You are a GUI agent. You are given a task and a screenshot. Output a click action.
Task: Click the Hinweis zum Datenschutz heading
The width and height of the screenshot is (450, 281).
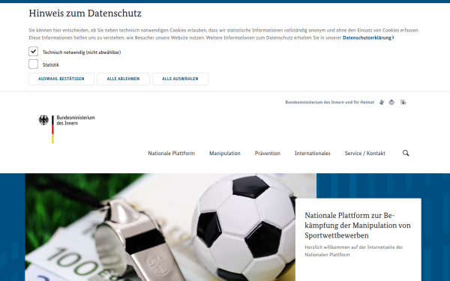coord(85,13)
